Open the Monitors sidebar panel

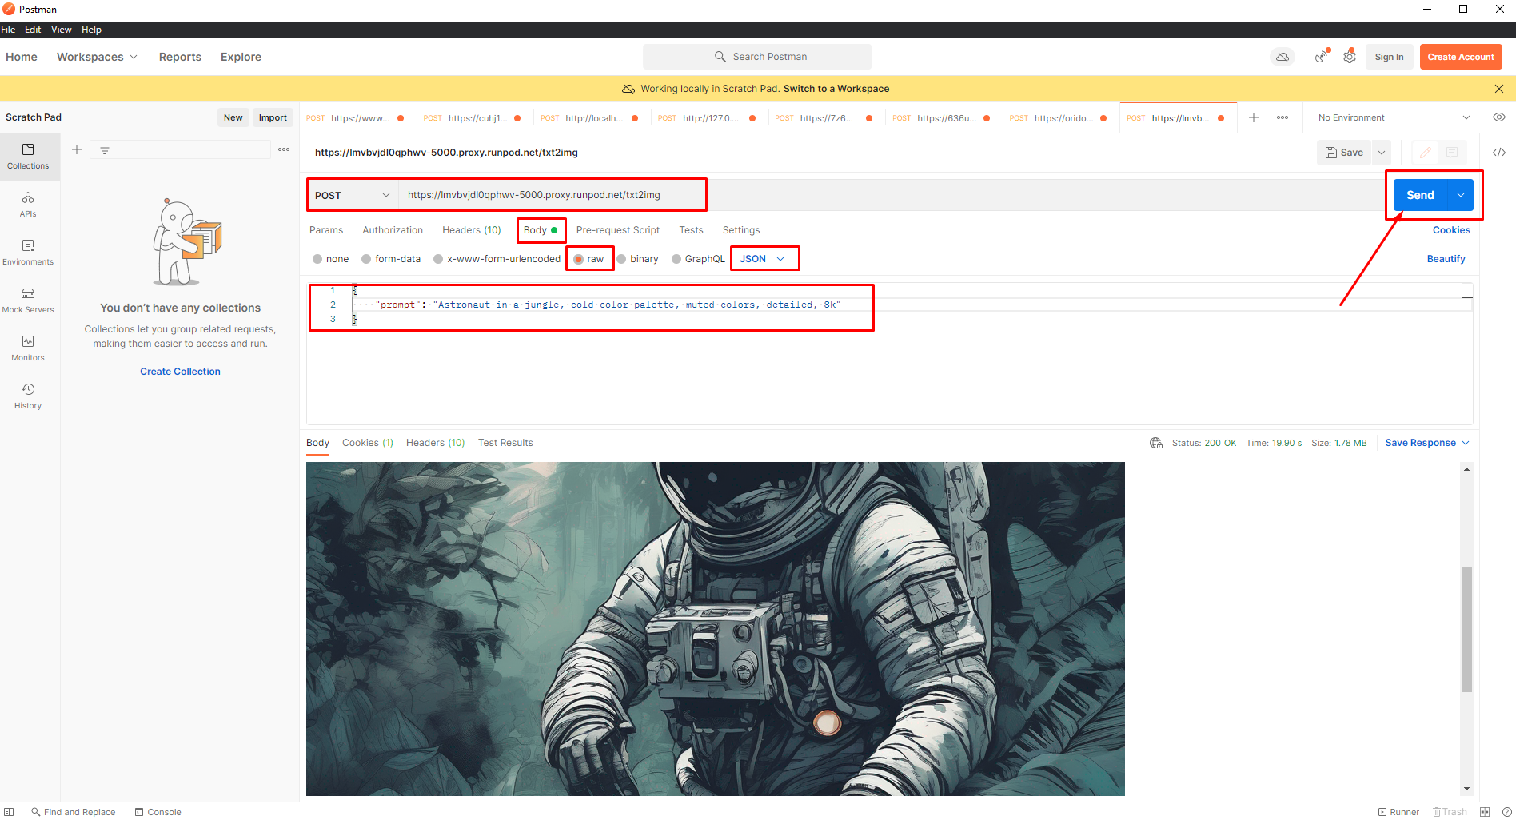tap(28, 348)
